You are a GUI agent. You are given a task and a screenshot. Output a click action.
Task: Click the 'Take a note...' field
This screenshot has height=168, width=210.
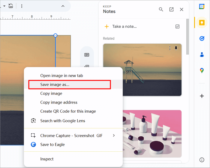[x=124, y=26]
